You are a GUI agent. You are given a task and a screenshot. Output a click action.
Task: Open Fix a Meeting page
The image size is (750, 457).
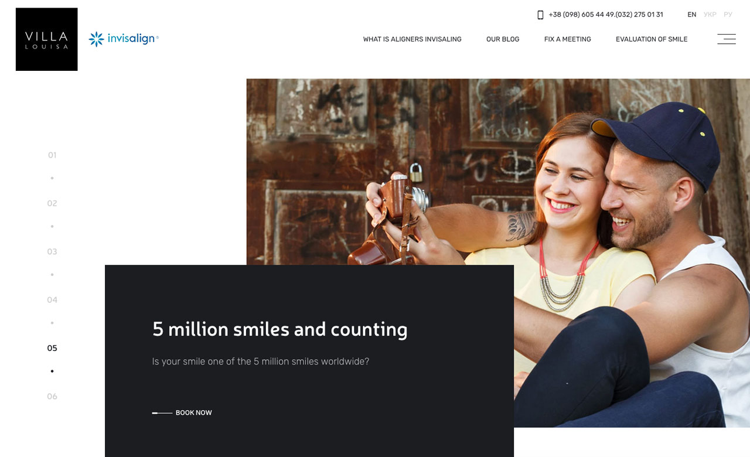pyautogui.click(x=568, y=39)
